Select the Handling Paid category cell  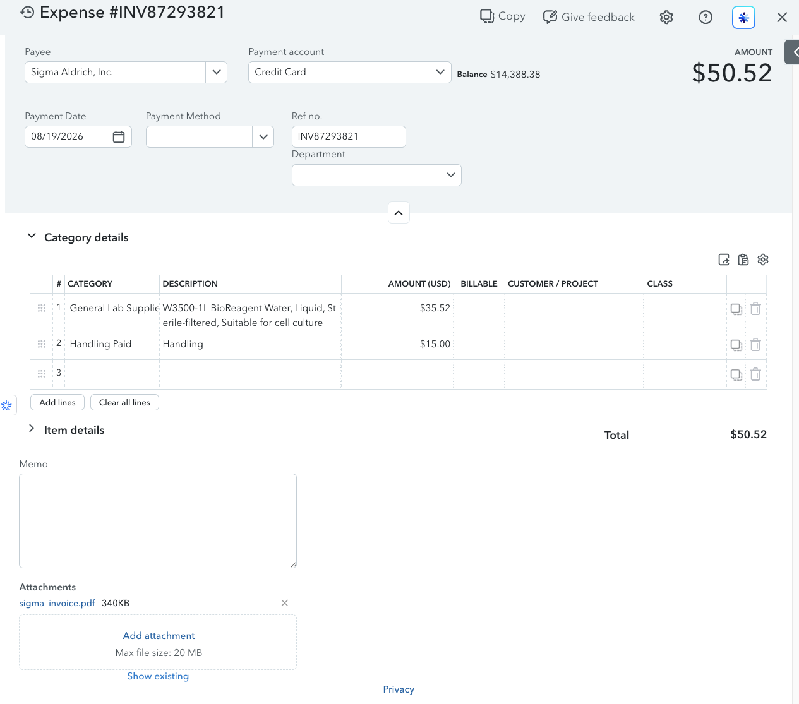coord(112,345)
